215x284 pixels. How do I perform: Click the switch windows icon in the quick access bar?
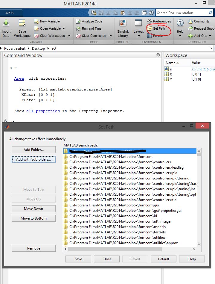pyautogui.click(x=144, y=13)
